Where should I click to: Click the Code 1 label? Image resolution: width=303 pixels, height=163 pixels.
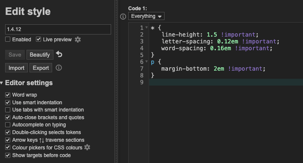pos(137,9)
